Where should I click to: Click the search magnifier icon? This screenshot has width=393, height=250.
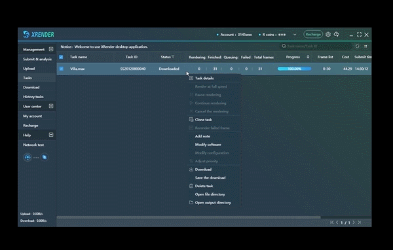[284, 46]
